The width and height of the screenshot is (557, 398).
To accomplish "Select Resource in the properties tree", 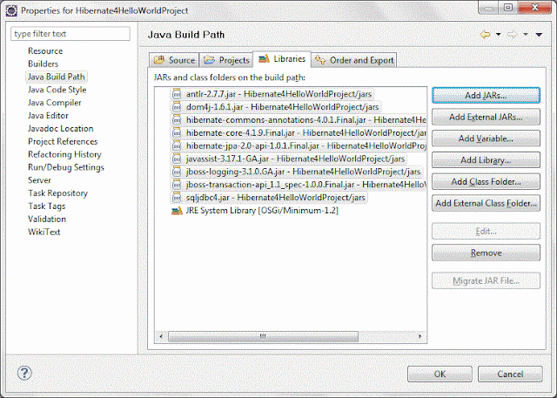I will tap(45, 51).
